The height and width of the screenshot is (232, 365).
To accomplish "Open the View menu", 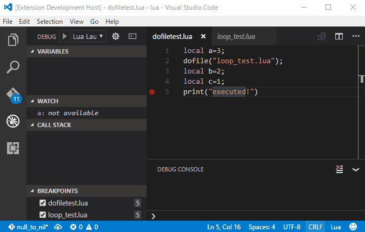I will [x=77, y=22].
